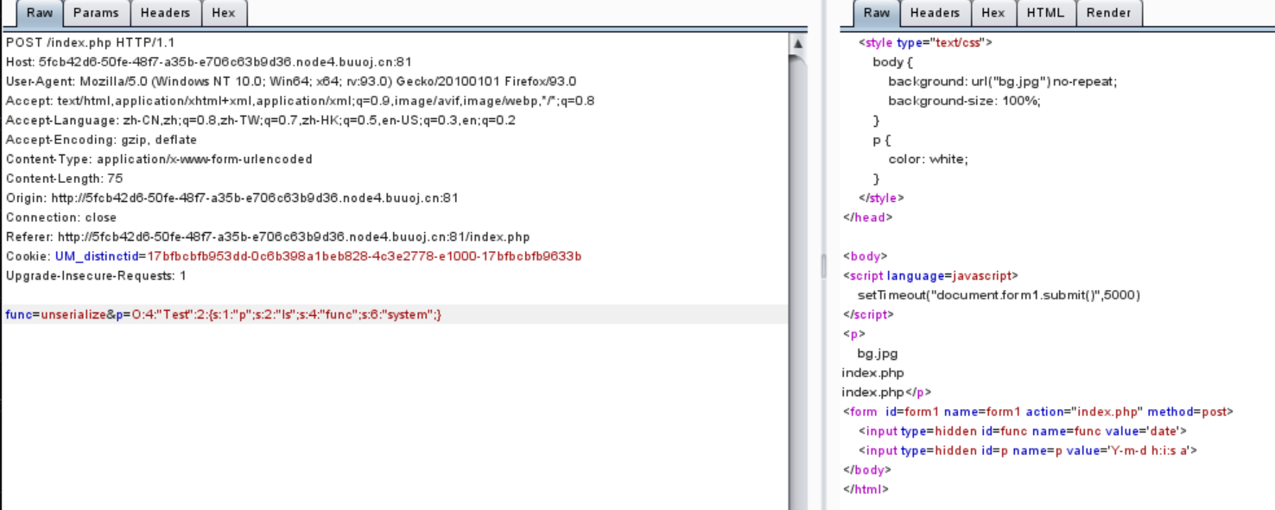Image resolution: width=1275 pixels, height=510 pixels.
Task: Click the Content-Length: 75 line
Action: pyautogui.click(x=64, y=179)
